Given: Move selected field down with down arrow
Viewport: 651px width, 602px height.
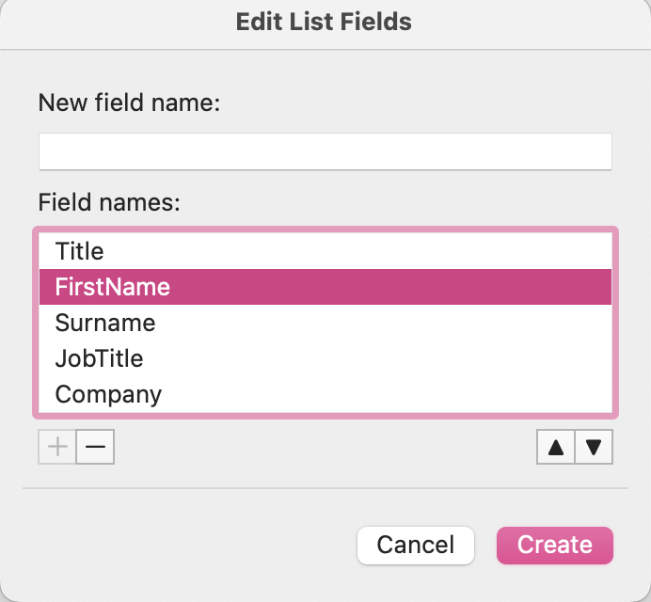Looking at the screenshot, I should (x=594, y=447).
